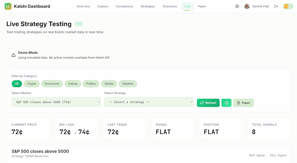The width and height of the screenshot is (297, 163).
Task: Open the Paper tab in navigation
Action: [202, 6]
